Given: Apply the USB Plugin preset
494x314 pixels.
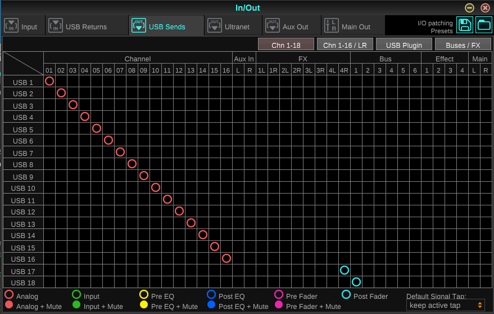Looking at the screenshot, I should 404,45.
